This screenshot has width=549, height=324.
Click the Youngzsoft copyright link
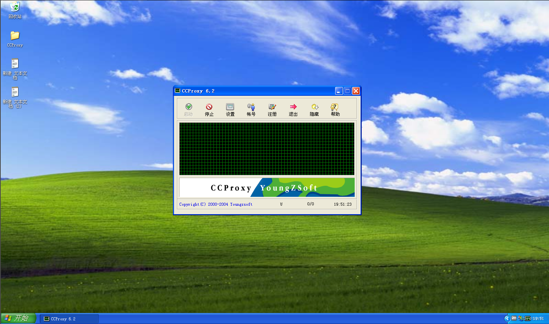pos(216,204)
